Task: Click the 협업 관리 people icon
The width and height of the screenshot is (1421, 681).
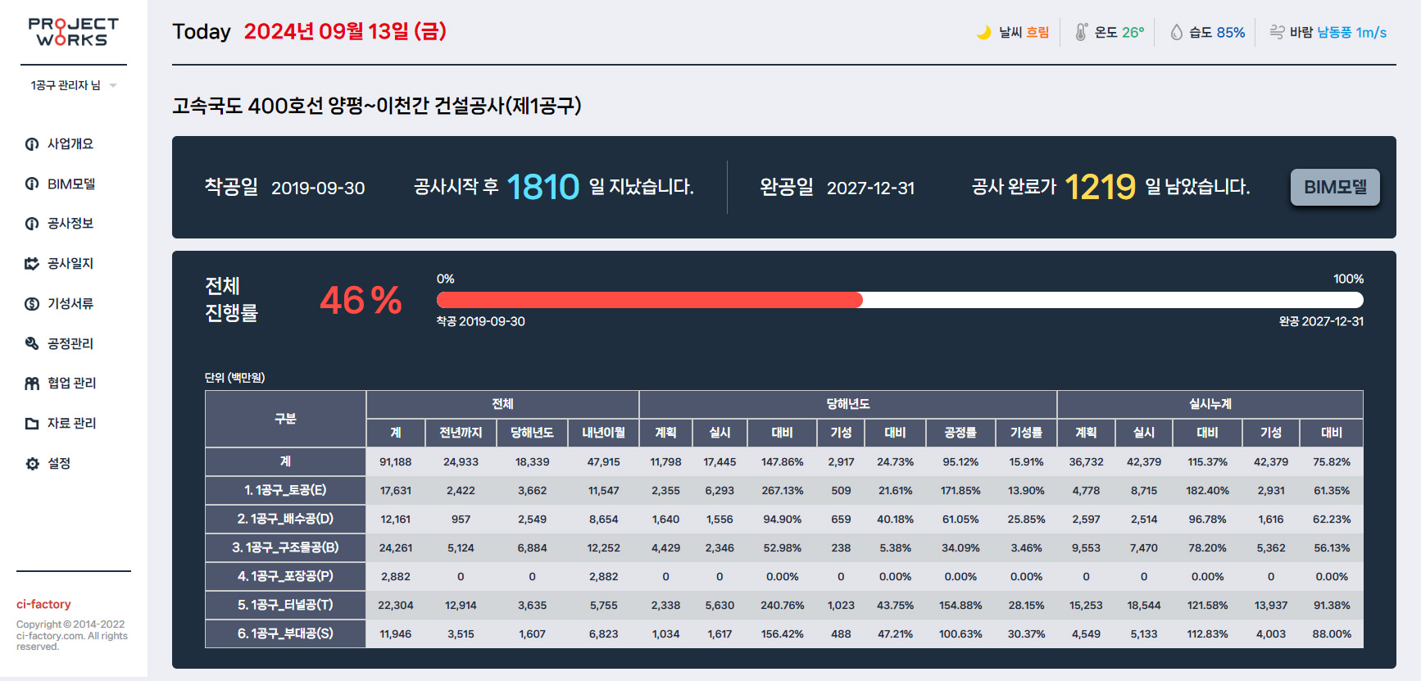Action: [x=32, y=384]
